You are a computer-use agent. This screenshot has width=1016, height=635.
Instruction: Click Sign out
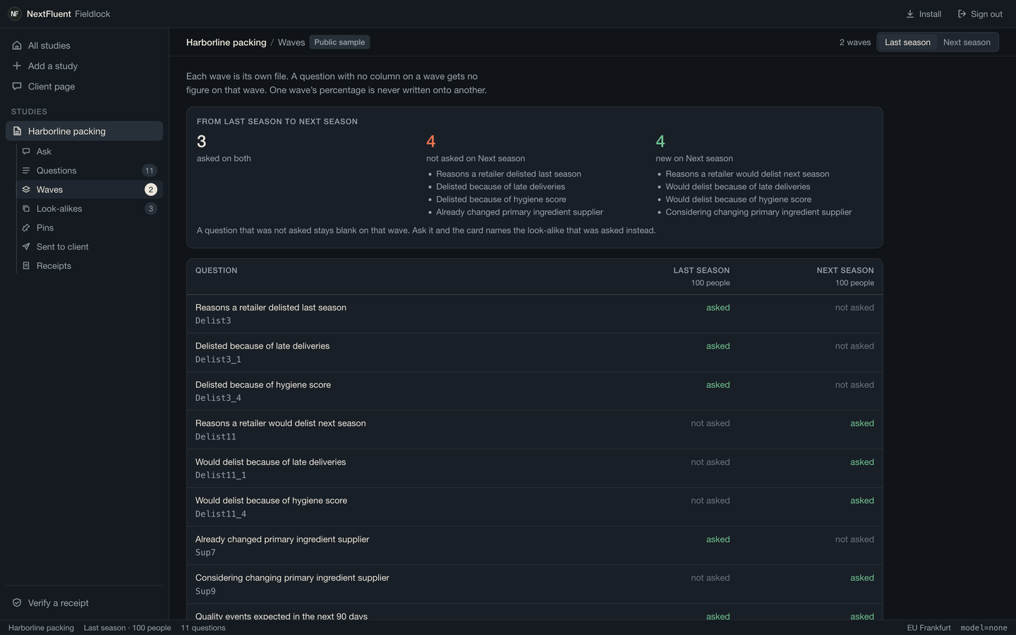[x=979, y=14]
